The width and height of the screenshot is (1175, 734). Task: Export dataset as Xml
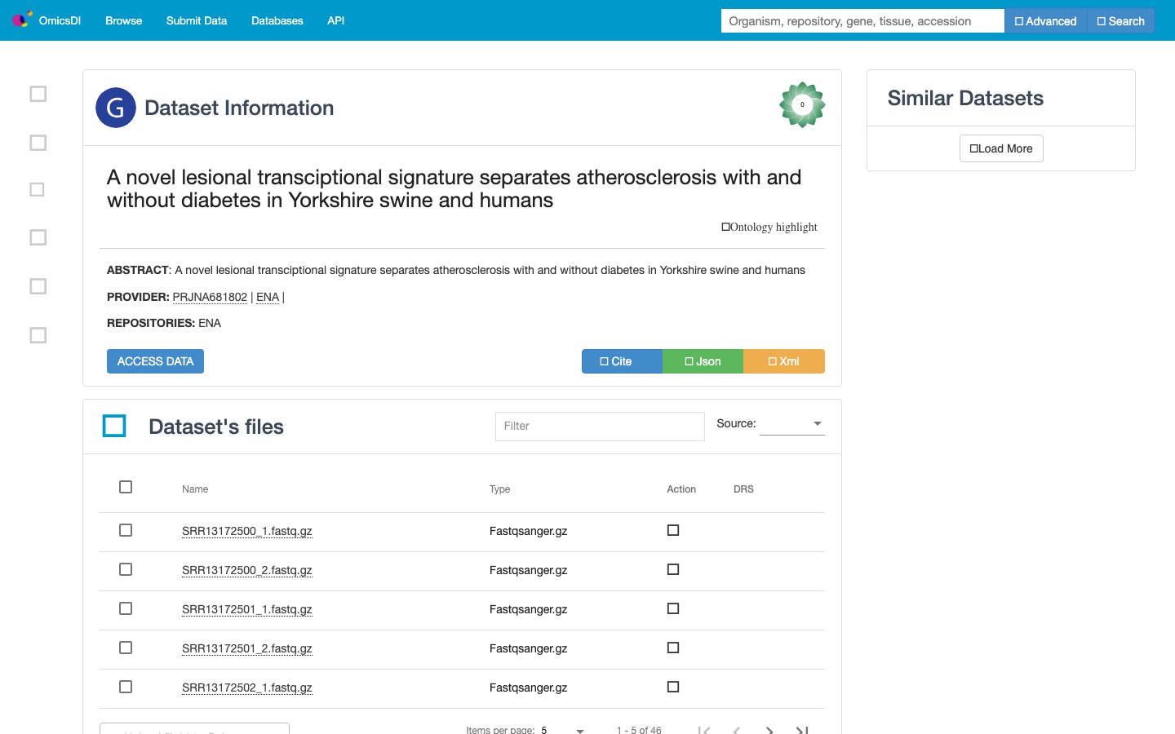coord(784,361)
